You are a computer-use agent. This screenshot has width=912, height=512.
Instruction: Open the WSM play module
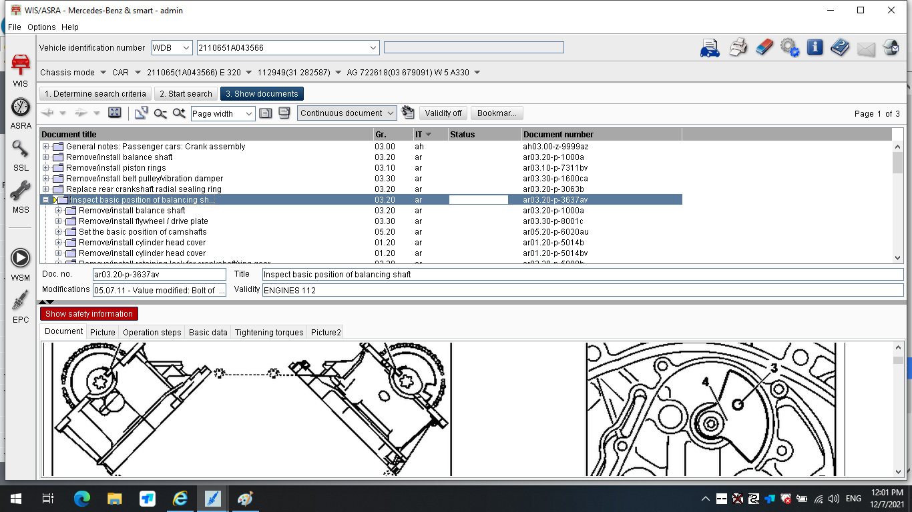(21, 258)
